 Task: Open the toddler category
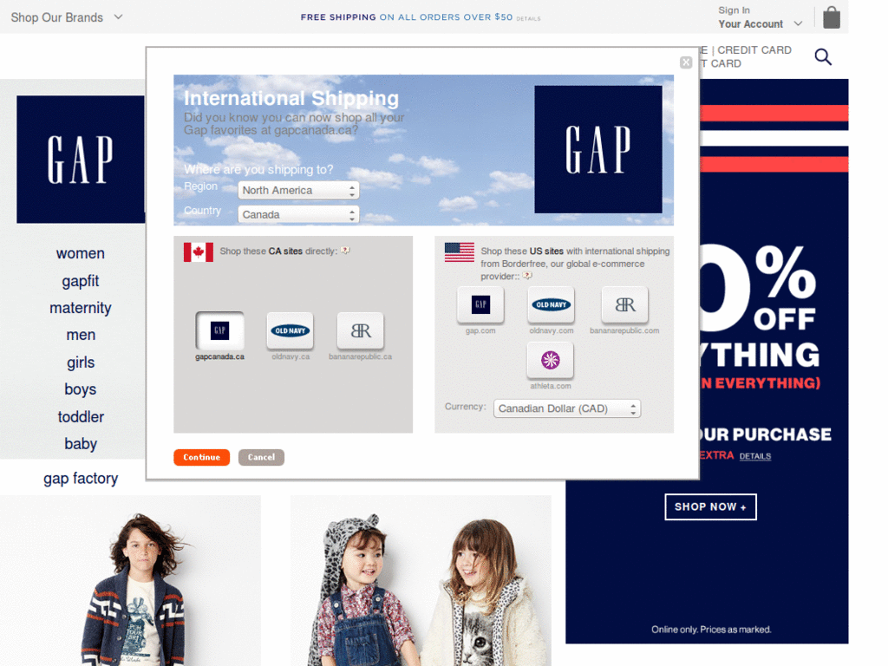tap(81, 417)
